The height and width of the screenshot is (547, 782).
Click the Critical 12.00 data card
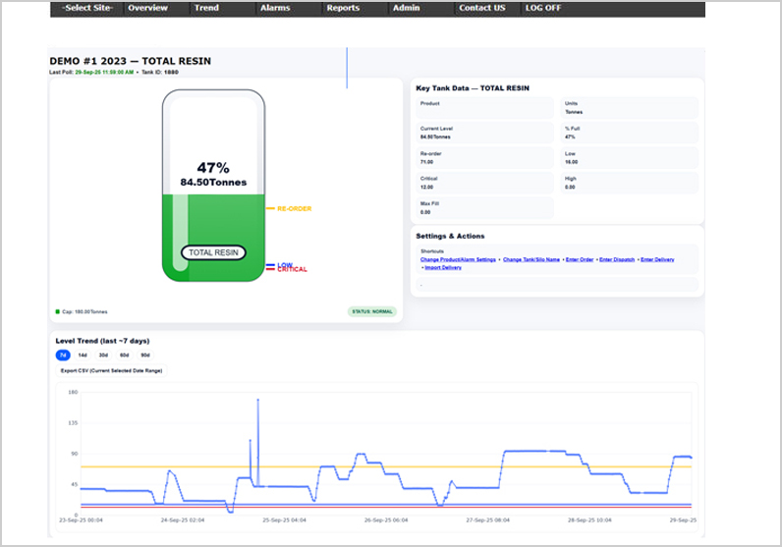[x=484, y=183]
